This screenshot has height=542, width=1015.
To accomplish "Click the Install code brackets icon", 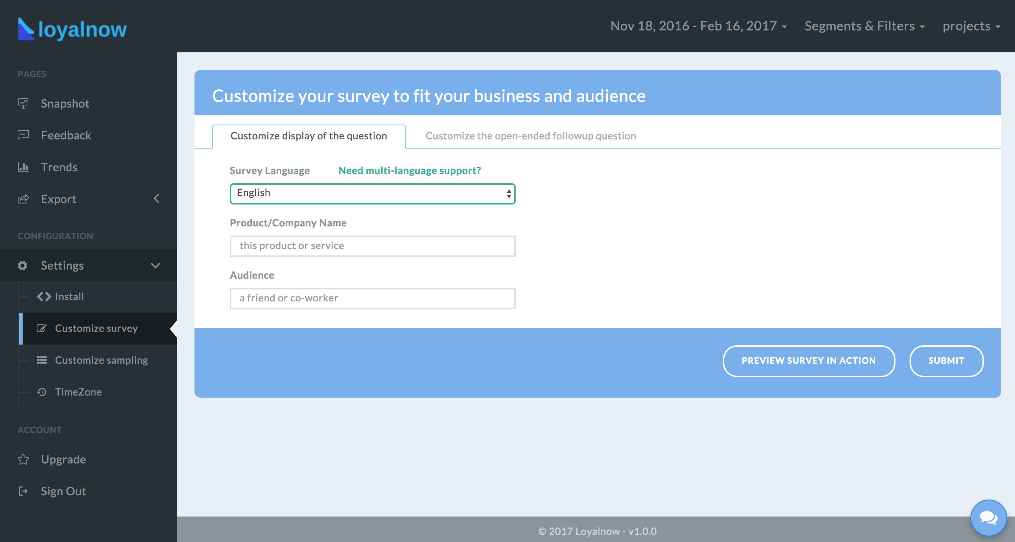I will (44, 296).
